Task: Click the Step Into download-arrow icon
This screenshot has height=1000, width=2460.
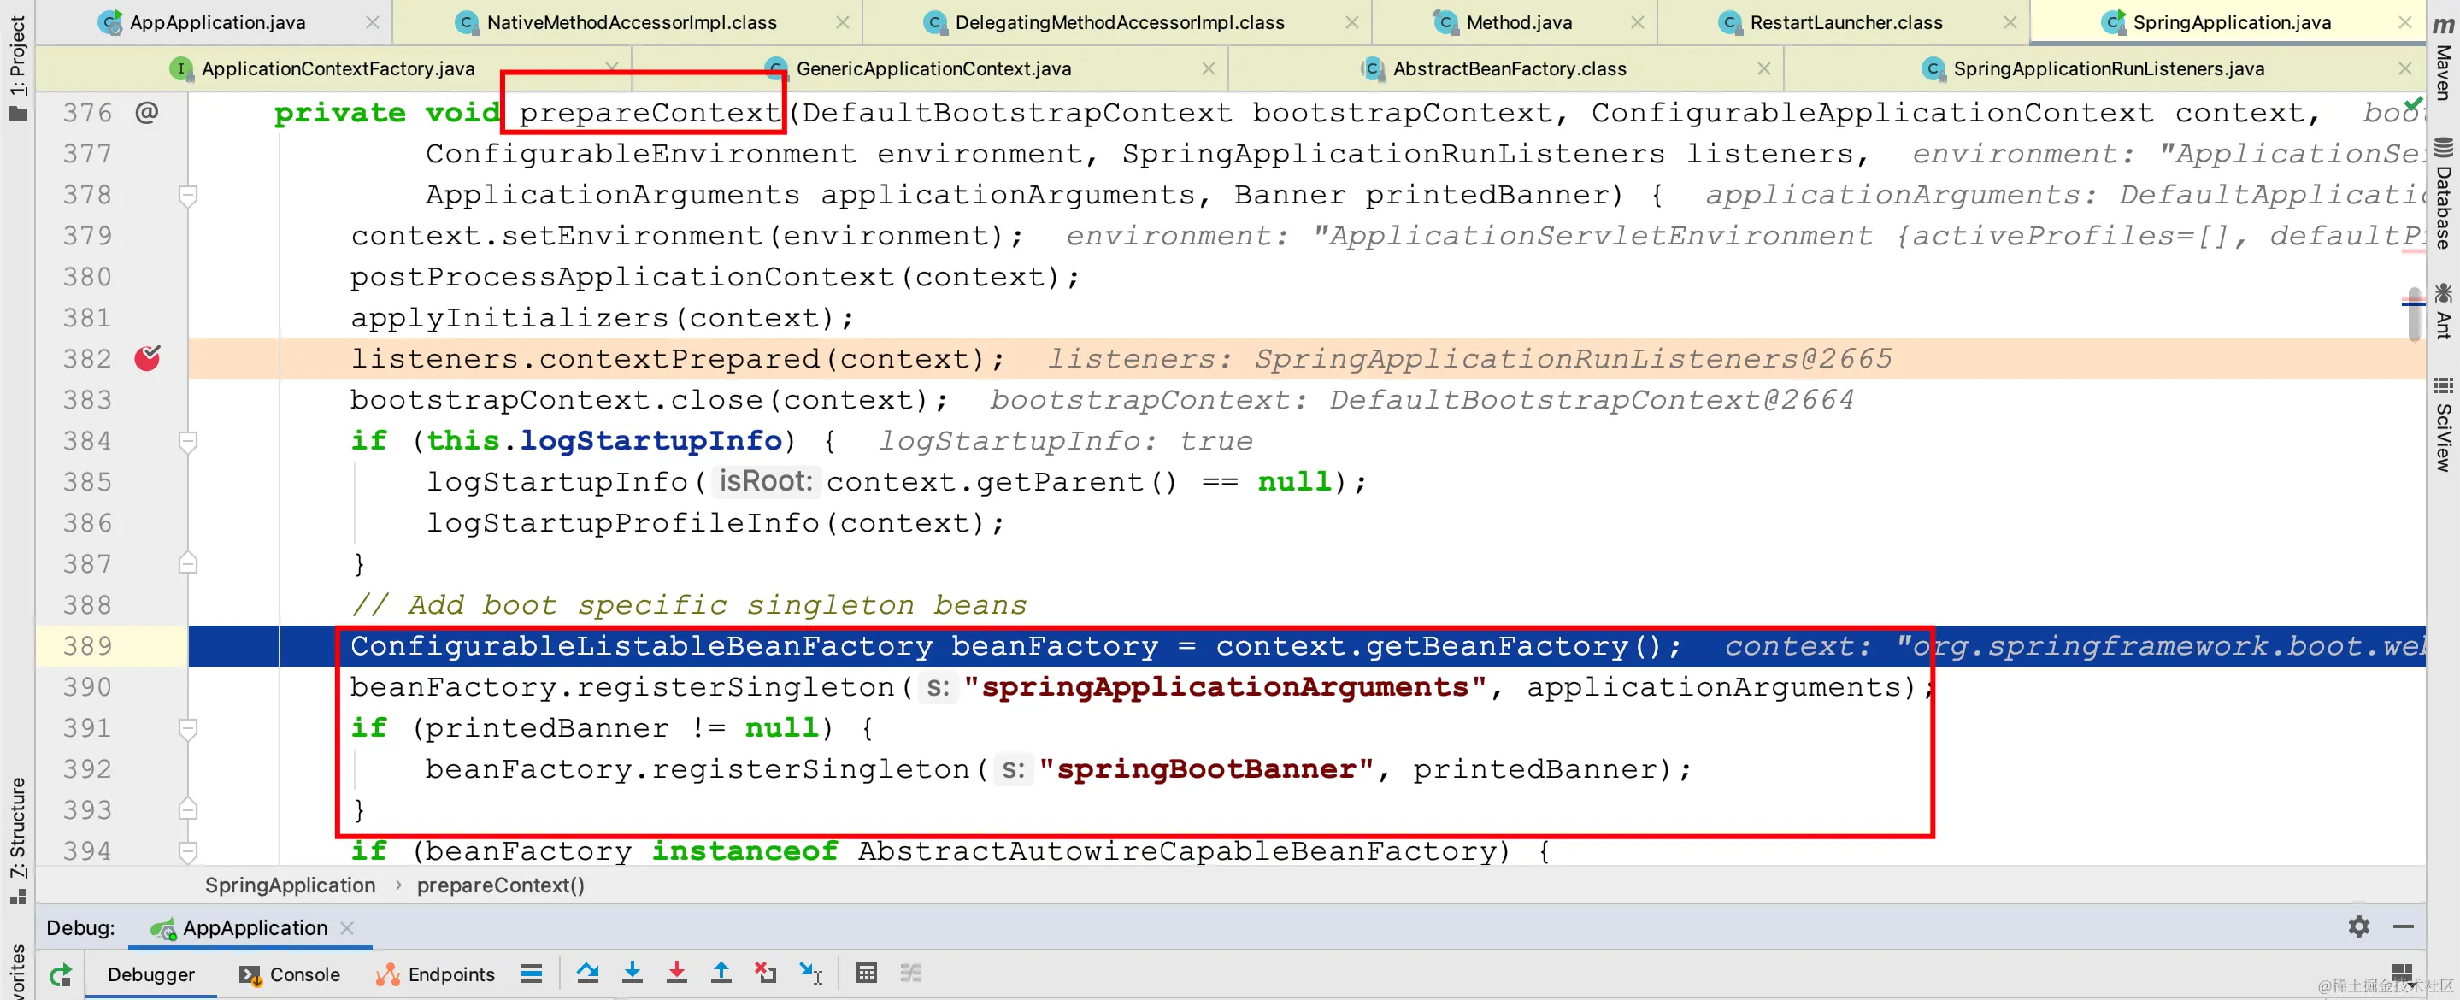Action: click(633, 973)
